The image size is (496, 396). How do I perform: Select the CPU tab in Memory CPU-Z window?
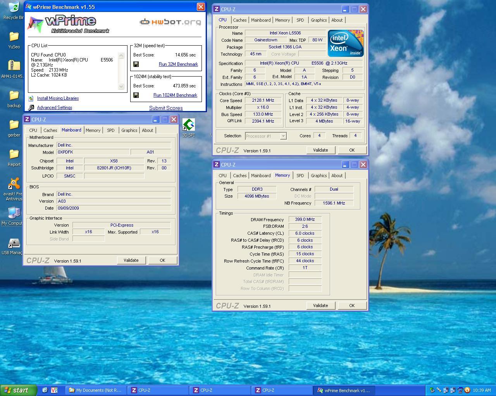click(x=223, y=176)
